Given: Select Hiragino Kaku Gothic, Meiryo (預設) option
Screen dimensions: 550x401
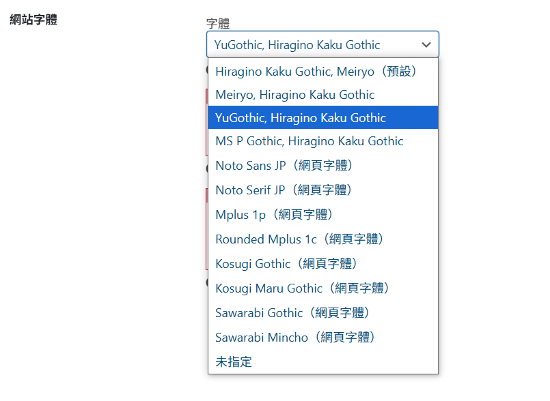Looking at the screenshot, I should coord(323,72).
